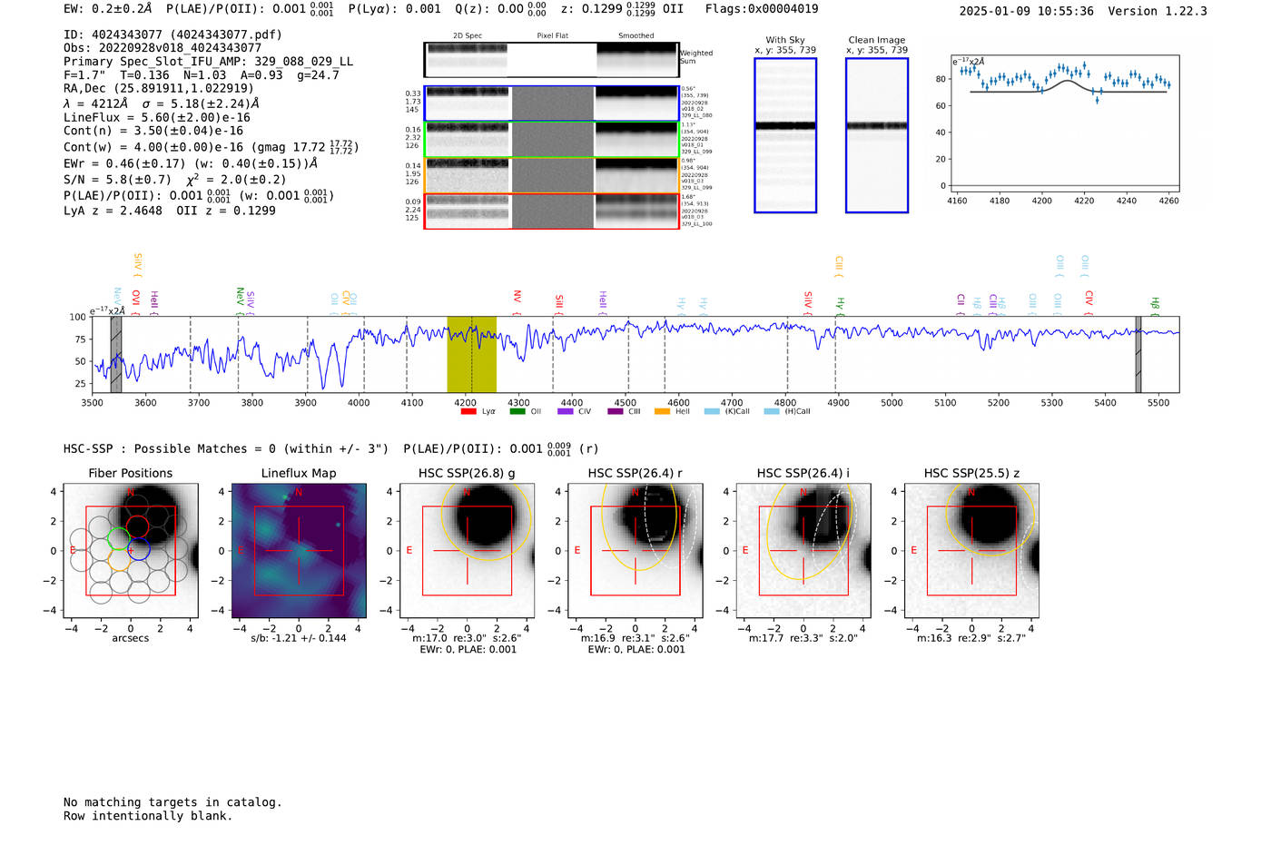Click the EW: 0.2±0.2Å header value
Screen dimensions: 1271x865
tap(108, 9)
